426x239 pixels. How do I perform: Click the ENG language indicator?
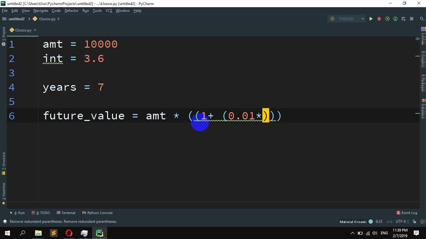[x=384, y=233]
